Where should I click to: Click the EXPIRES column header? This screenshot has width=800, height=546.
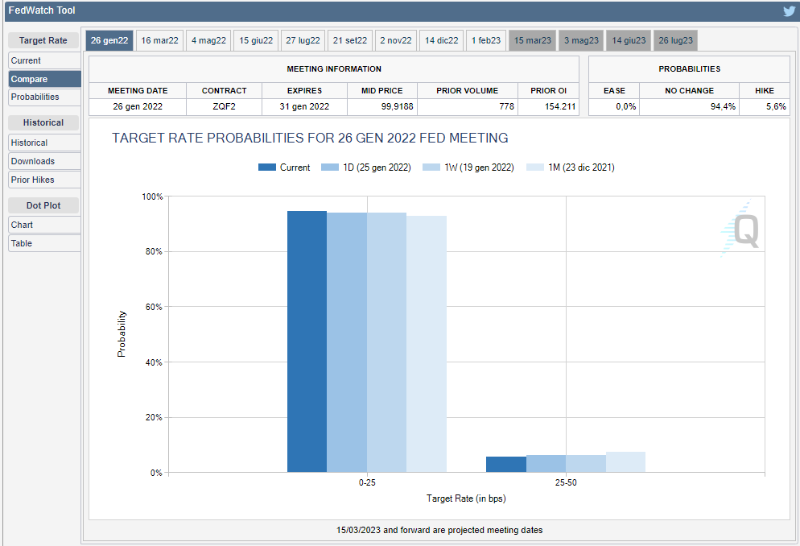tap(304, 91)
